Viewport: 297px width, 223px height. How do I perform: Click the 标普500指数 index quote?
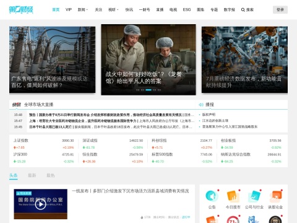point(182,158)
